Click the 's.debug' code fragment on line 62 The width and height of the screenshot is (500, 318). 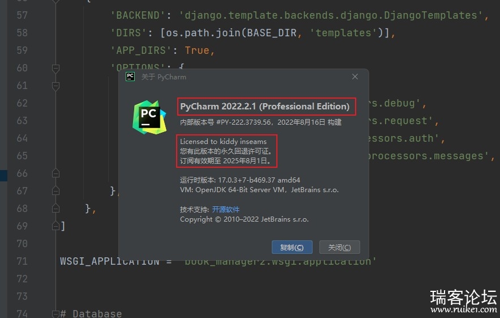[x=396, y=103]
